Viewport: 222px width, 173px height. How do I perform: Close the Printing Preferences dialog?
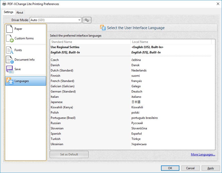218,4
